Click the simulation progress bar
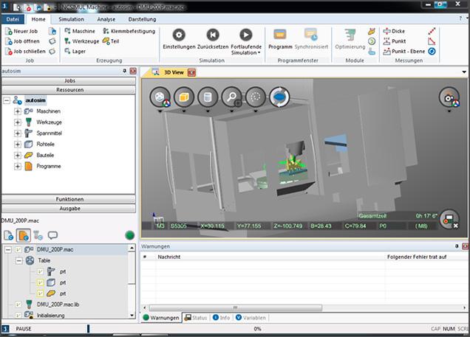 [x=257, y=329]
